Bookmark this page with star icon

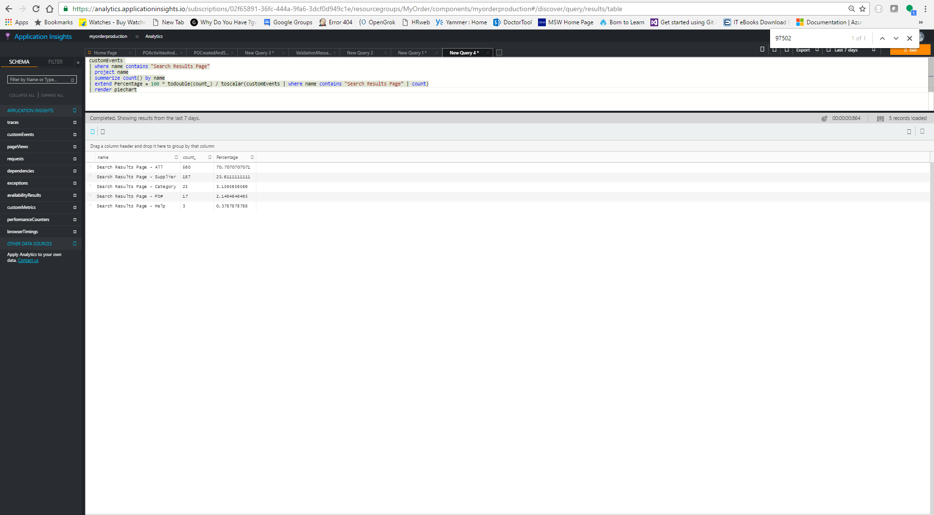click(862, 9)
